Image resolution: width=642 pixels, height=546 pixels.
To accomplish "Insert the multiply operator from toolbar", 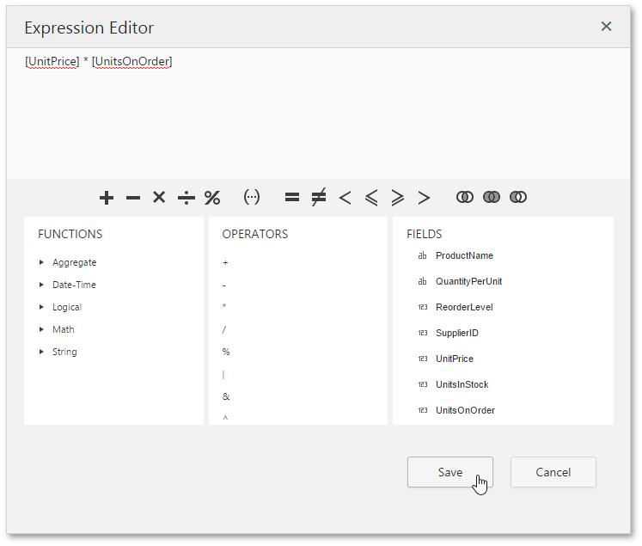I will pos(159,198).
